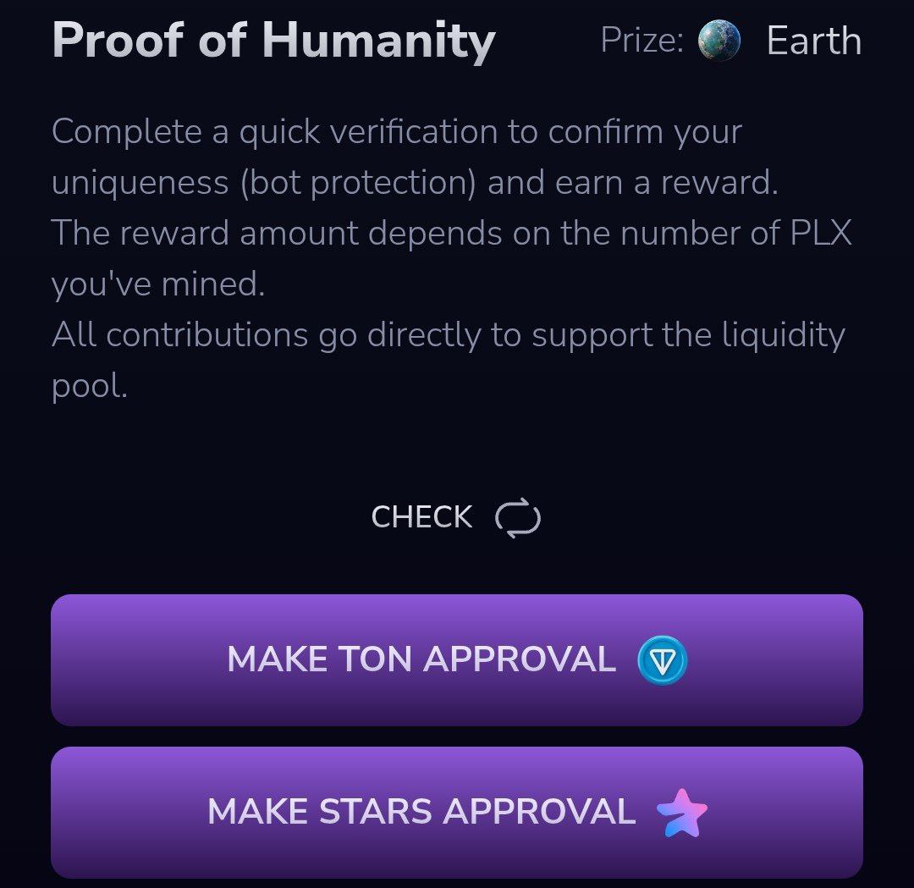The width and height of the screenshot is (914, 888).
Task: Click the "PLX" token name
Action: 821,234
